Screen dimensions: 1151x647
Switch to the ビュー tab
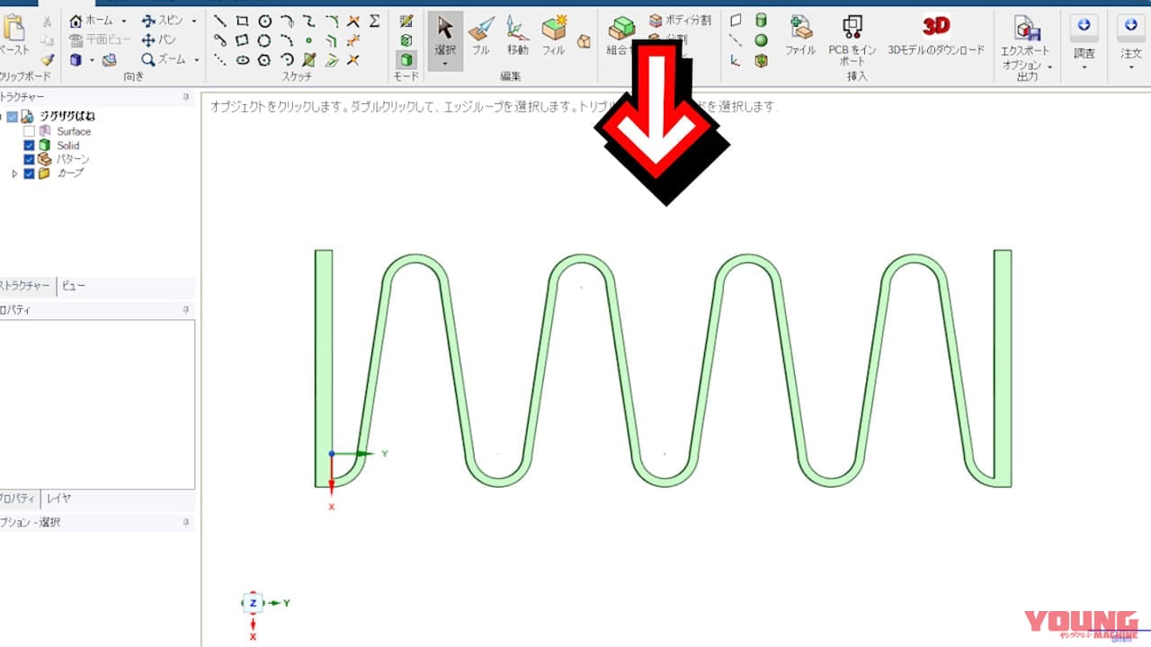[74, 287]
